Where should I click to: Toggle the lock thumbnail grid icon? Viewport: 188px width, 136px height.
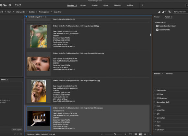[x=130, y=134]
